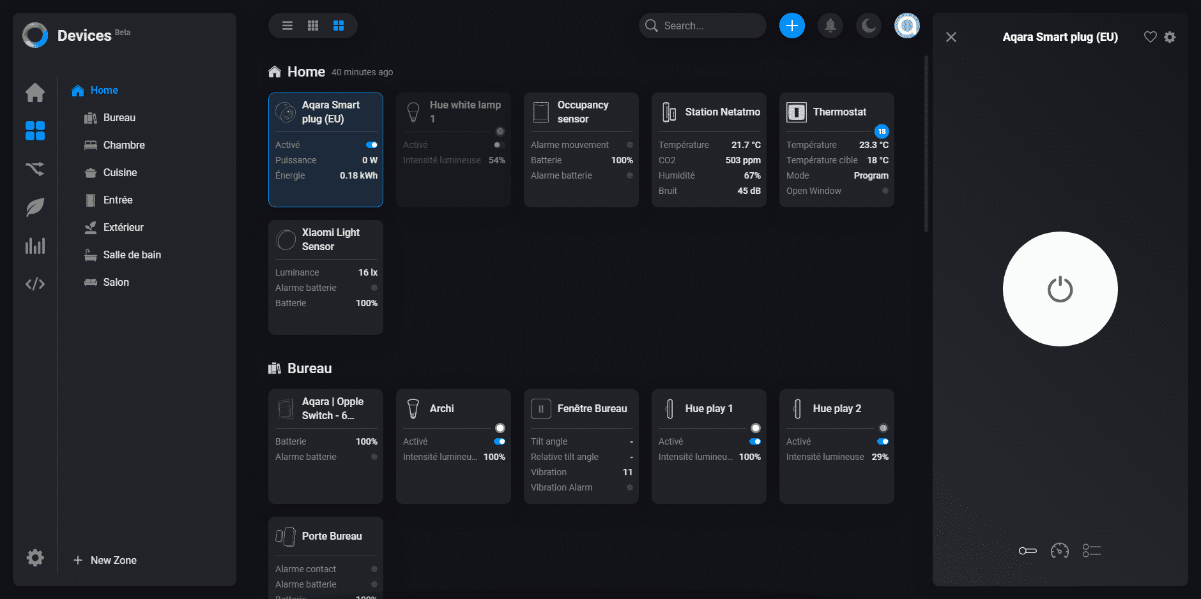Open Station Netatmo device card
This screenshot has height=599, width=1201.
[x=709, y=150]
